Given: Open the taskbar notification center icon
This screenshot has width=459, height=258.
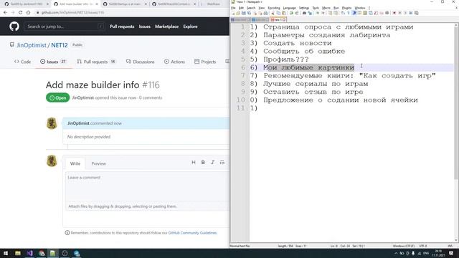Looking at the screenshot, I should coord(451,253).
